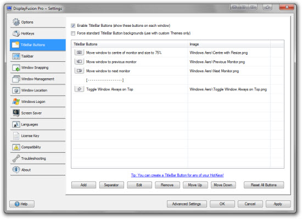The image size is (302, 219).
Task: Click the DisplayFusion app icon in the title bar
Action: point(9,8)
